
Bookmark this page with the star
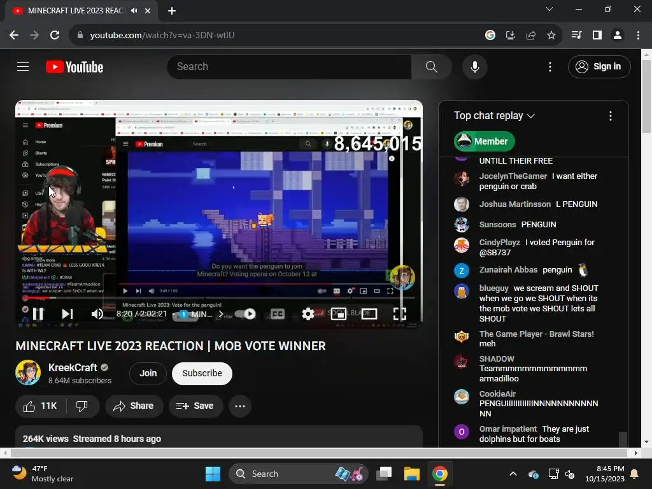(551, 36)
